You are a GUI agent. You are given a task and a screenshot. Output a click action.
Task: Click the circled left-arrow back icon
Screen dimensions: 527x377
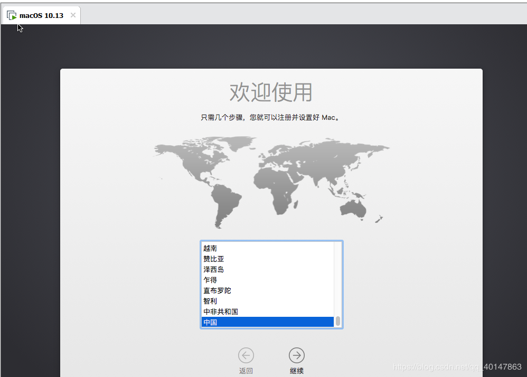click(246, 355)
